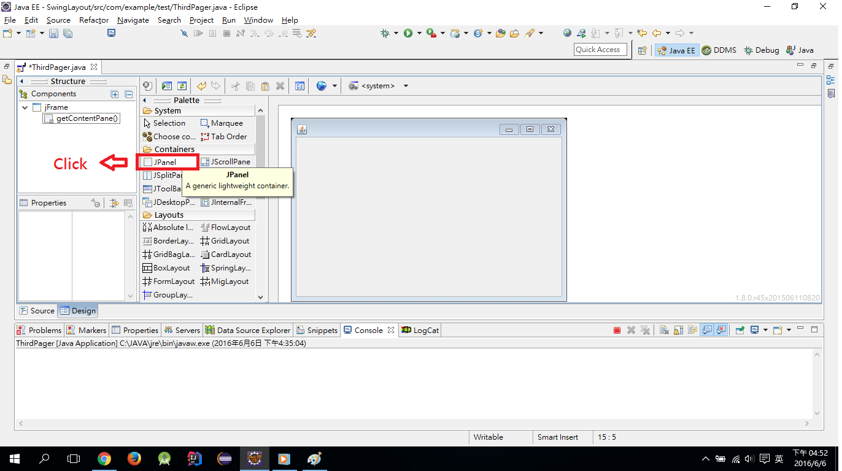Image resolution: width=842 pixels, height=471 pixels.
Task: Collapse the Structure panel with left arrow
Action: pos(22,82)
